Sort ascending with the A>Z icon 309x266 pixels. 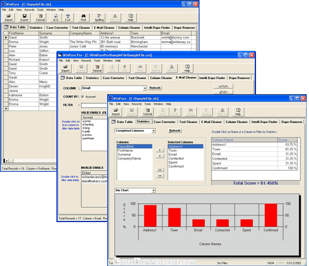click(x=56, y=17)
